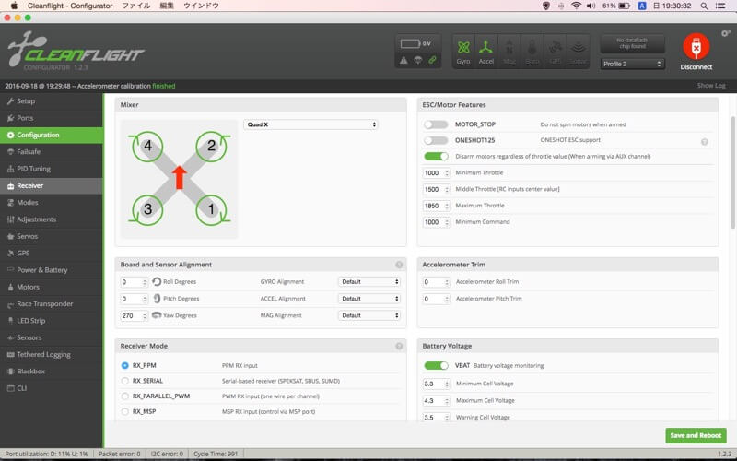The image size is (737, 461).
Task: Open help icon for Board and Sensor Alignment
Action: tap(399, 265)
